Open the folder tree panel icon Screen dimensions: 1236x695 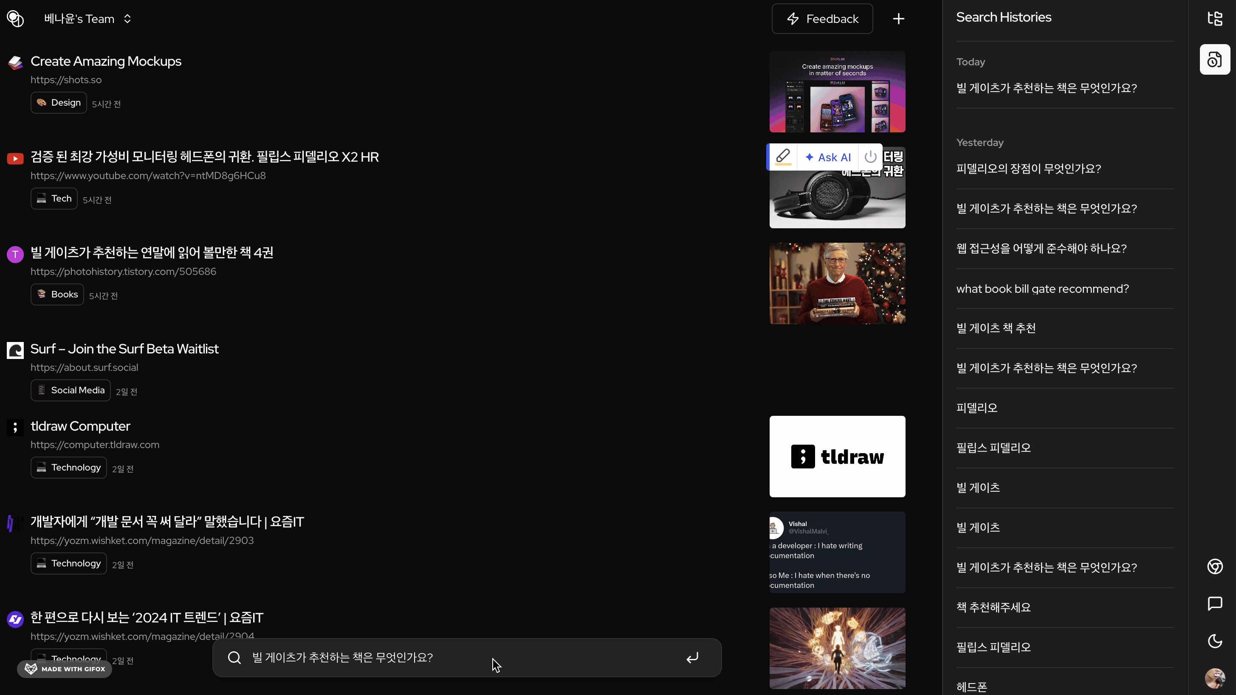pos(1214,19)
